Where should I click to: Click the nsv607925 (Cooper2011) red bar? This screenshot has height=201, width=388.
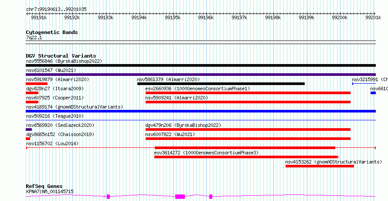[32, 102]
